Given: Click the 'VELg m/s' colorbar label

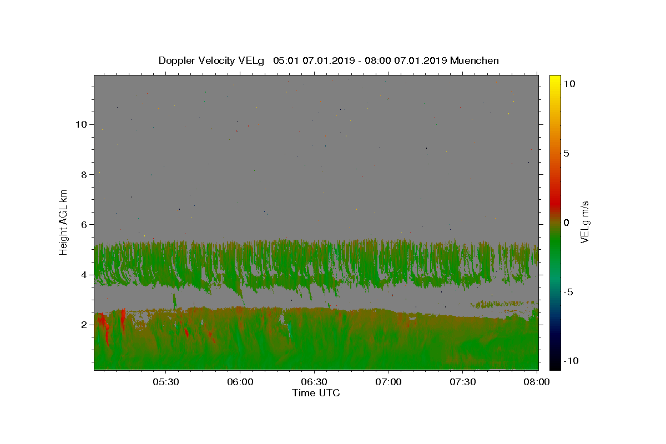Looking at the screenshot, I should click(x=584, y=222).
